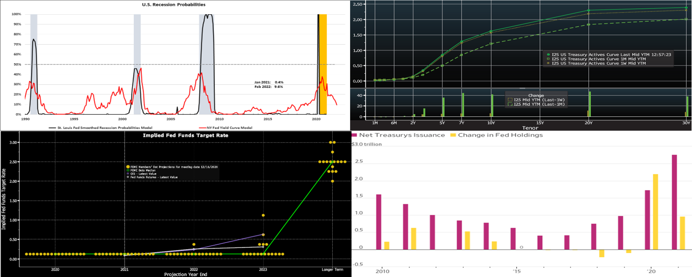
Task: Select the 1W Mid YTM legend marker
Action: (x=548, y=63)
